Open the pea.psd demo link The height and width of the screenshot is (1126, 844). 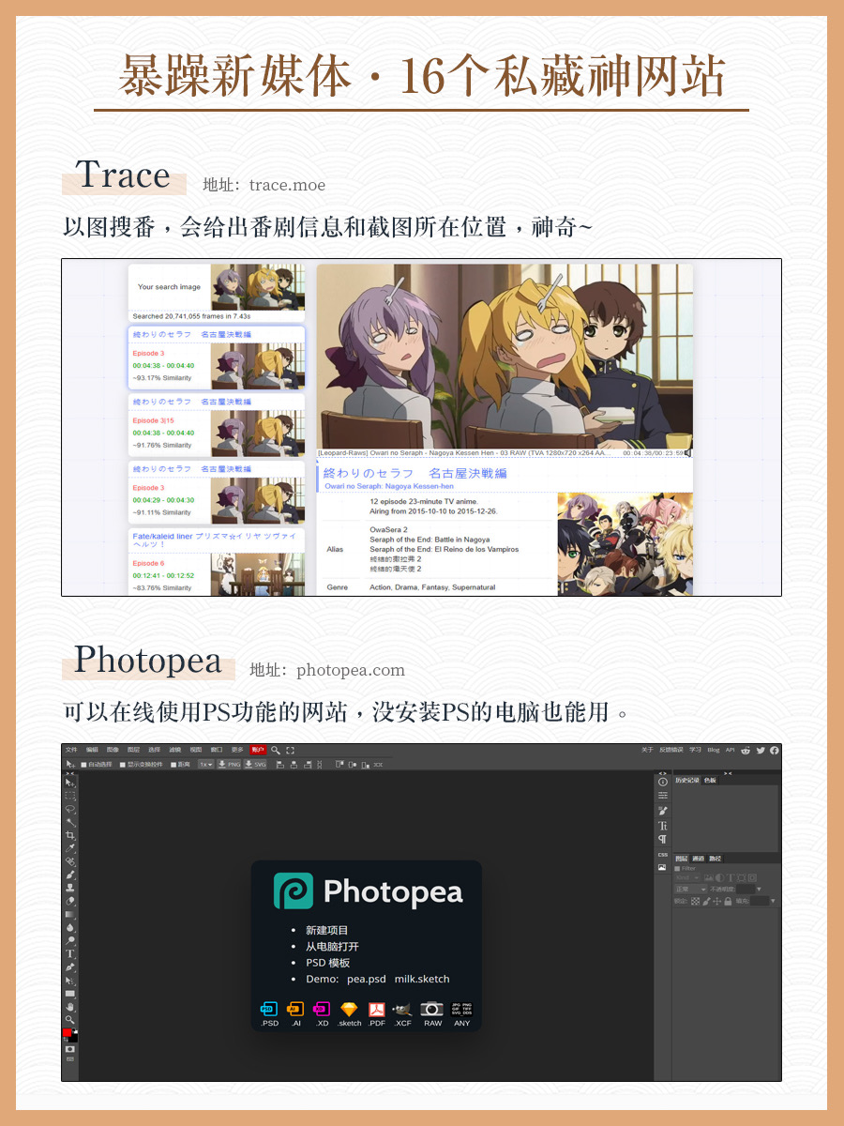click(x=367, y=979)
